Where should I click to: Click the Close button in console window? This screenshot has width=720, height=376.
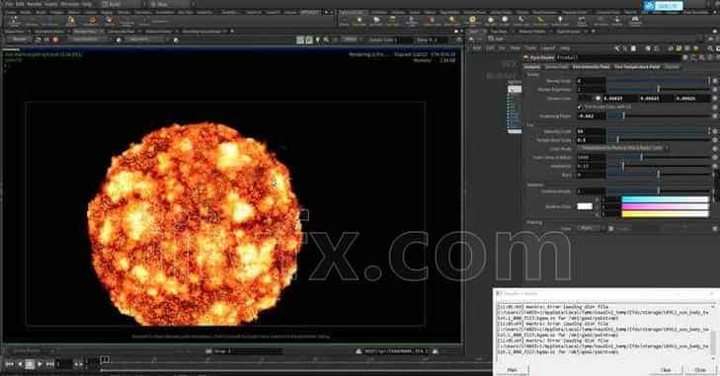pos(700,369)
